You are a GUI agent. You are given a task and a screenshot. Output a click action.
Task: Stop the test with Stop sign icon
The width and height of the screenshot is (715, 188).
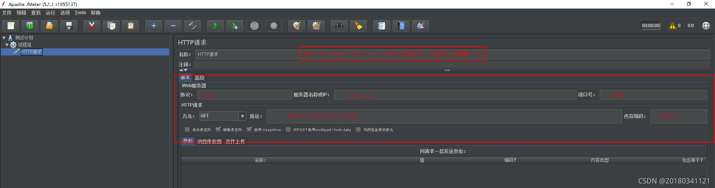(x=254, y=26)
